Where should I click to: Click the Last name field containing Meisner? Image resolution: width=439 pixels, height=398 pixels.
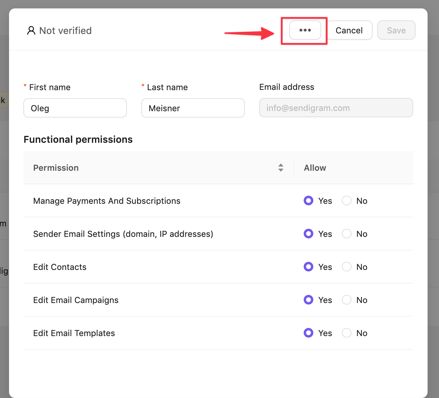coord(193,108)
